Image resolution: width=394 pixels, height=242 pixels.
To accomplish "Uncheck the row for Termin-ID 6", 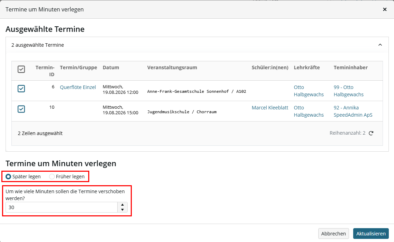I will [21, 89].
